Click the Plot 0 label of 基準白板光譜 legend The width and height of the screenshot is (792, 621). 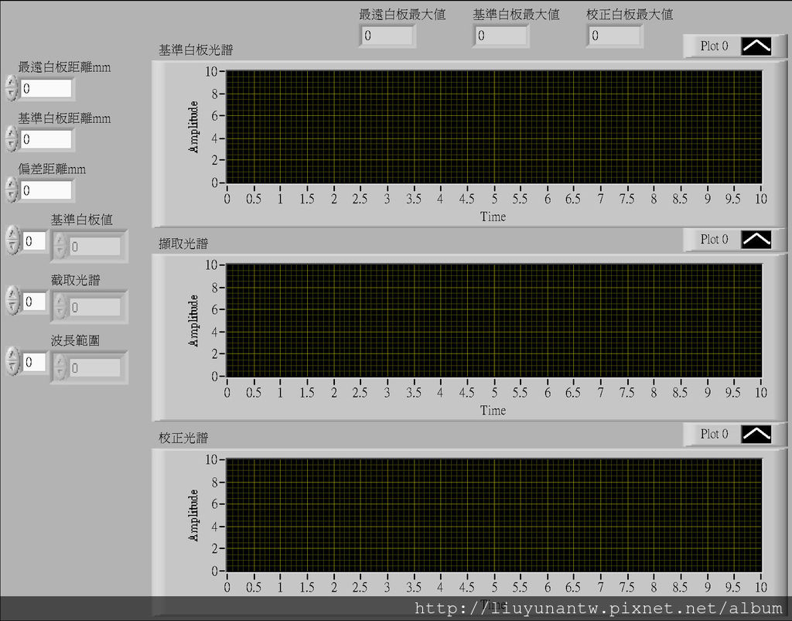pos(714,46)
